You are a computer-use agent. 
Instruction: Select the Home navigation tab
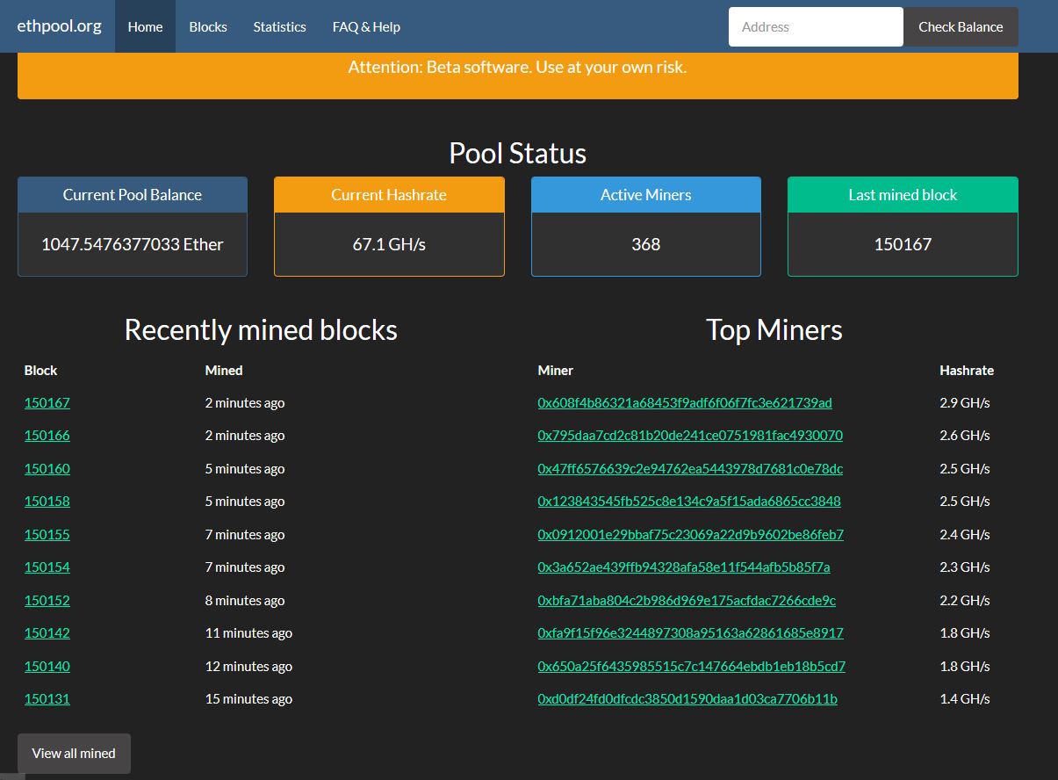[145, 26]
